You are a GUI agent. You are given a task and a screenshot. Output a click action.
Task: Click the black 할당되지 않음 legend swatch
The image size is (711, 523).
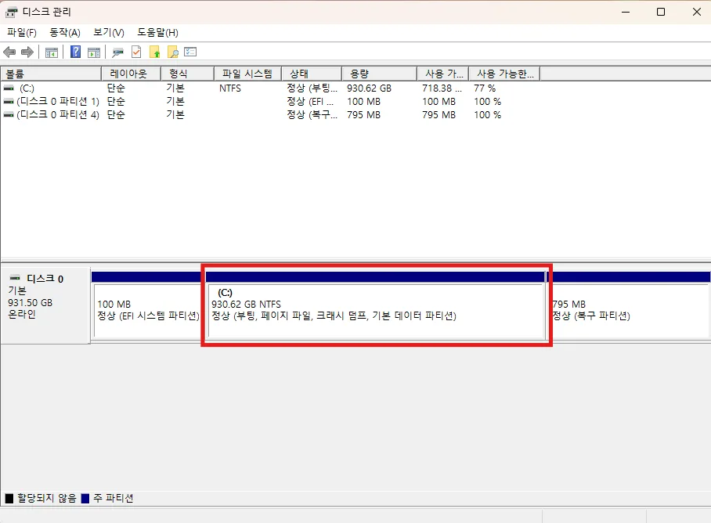[x=9, y=499]
